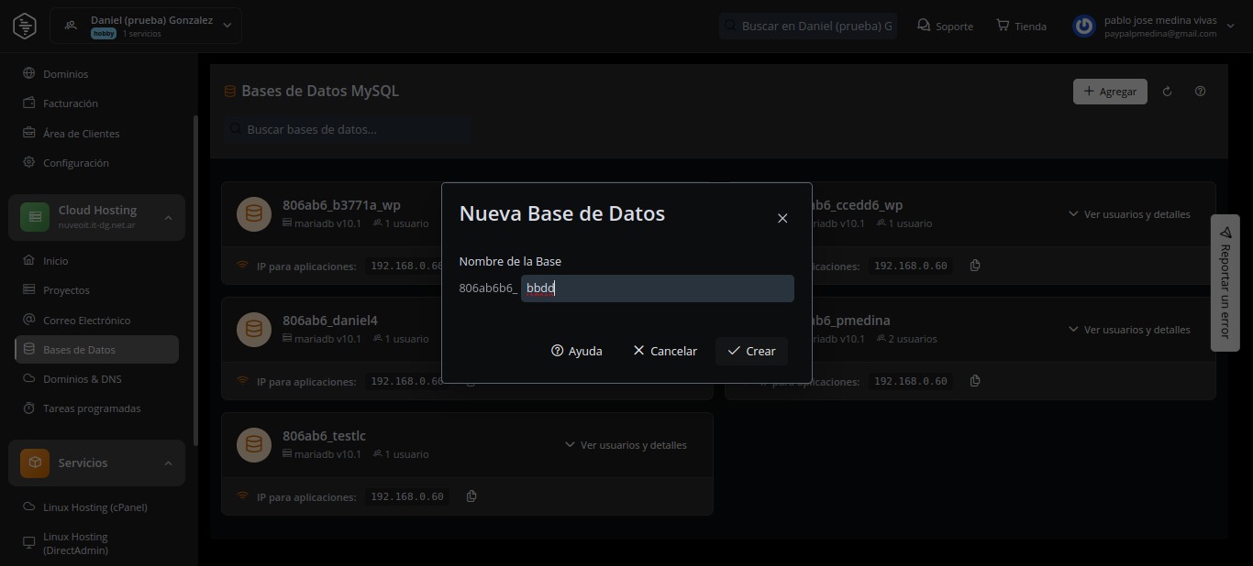
Task: Open the help question mark icon
Action: (1200, 92)
